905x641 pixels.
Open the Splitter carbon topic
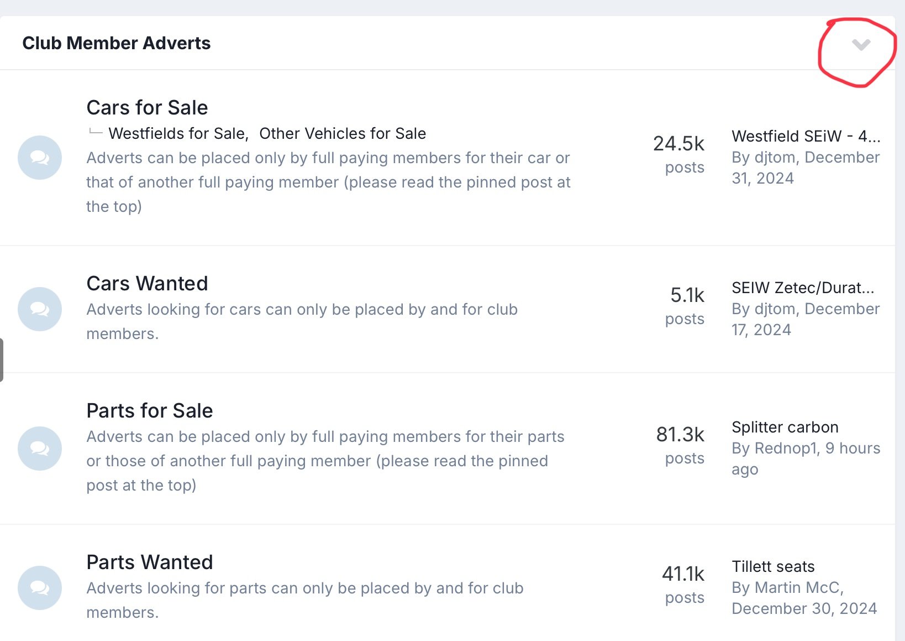pos(785,427)
